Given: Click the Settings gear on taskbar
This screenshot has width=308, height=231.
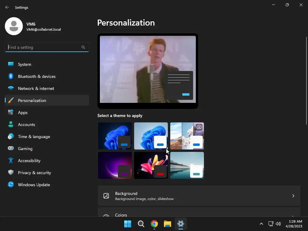Looking at the screenshot, I should [181, 224].
